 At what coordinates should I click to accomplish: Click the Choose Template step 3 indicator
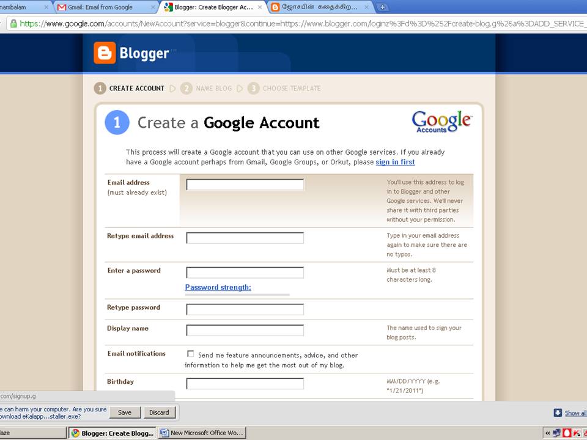[x=284, y=88]
